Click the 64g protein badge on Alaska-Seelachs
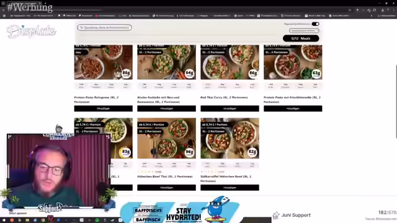The height and width of the screenshot is (223, 397). coord(189,73)
